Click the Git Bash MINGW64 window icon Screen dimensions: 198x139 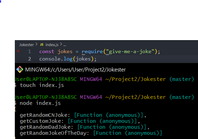pyautogui.click(x=20, y=69)
